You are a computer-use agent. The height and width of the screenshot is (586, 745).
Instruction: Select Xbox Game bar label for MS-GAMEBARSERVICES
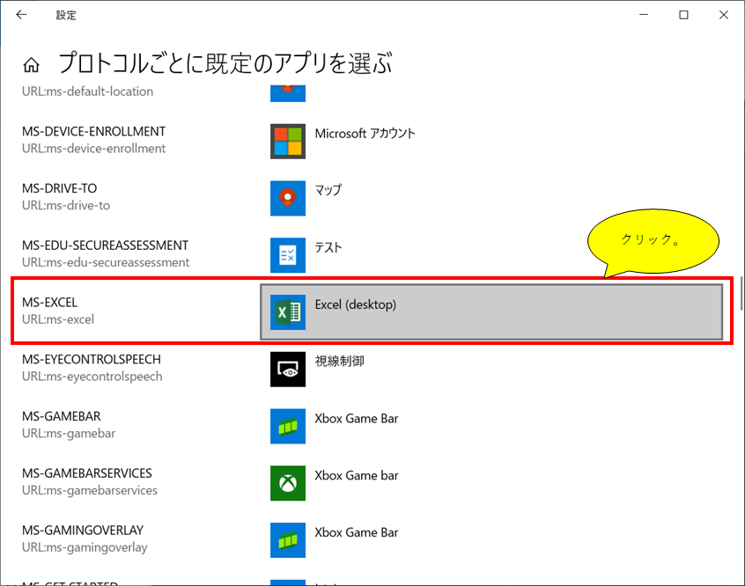(x=357, y=475)
